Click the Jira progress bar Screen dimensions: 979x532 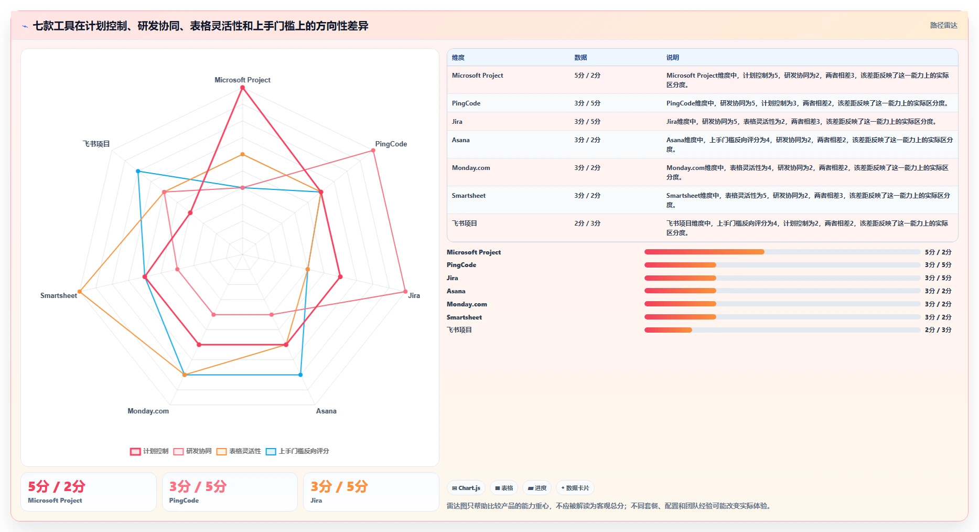[x=782, y=278]
